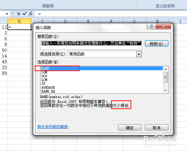This screenshot has height=151, width=187.
Task: Select column H header
Action: click(x=157, y=21)
